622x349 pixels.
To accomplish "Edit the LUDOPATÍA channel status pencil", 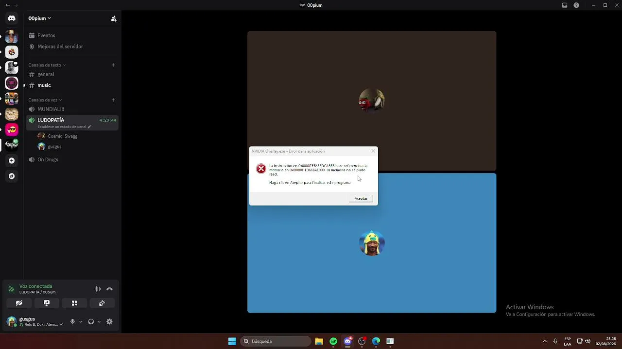I will point(89,127).
